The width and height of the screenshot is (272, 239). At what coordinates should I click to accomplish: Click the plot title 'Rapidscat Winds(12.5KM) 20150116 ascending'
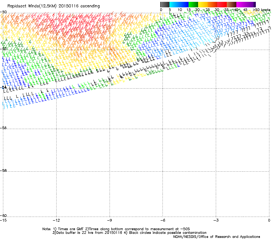pyautogui.click(x=54, y=6)
